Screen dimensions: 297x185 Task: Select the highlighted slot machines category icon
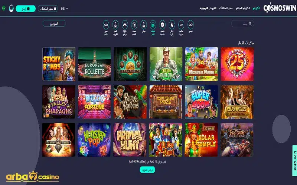[x=153, y=24]
